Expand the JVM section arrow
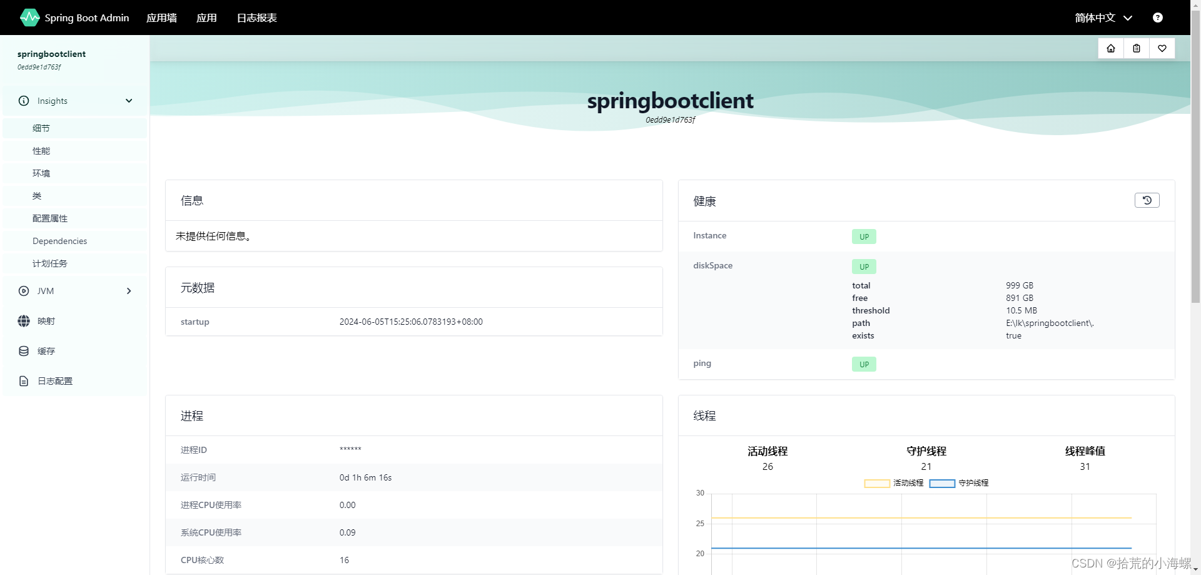This screenshot has height=575, width=1201. tap(129, 291)
